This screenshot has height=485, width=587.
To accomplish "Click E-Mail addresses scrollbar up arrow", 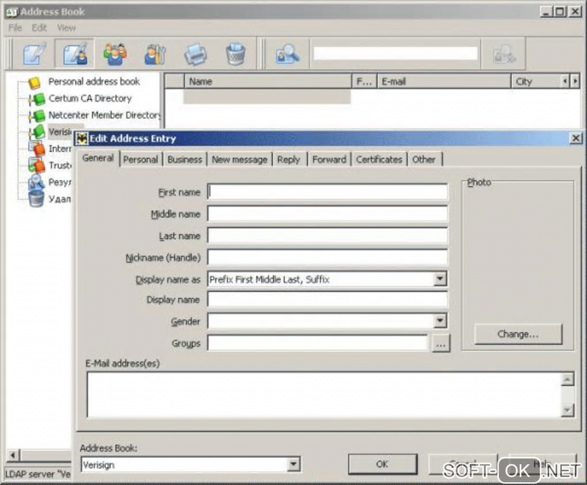I will click(567, 380).
